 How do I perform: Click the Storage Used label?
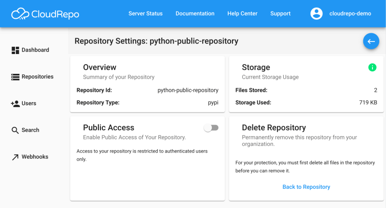coord(253,102)
